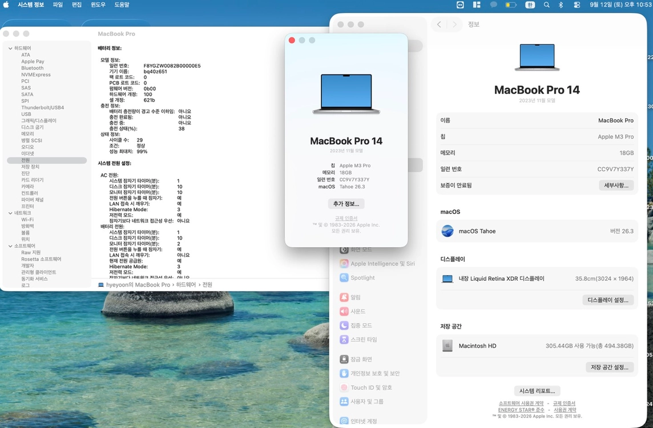The height and width of the screenshot is (428, 653).
Task: Open the Apple menu
Action: click(x=6, y=5)
